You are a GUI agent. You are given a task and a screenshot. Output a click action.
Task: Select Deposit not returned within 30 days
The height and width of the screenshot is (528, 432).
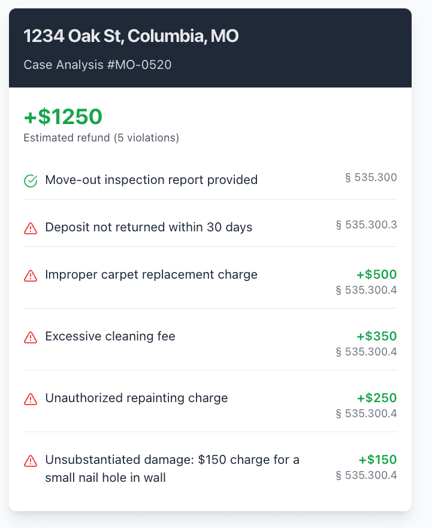pos(149,227)
